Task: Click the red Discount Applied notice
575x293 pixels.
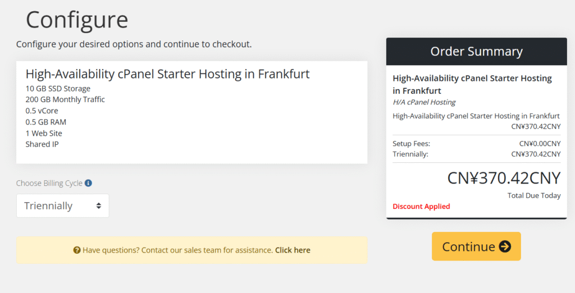Action: pyautogui.click(x=421, y=207)
